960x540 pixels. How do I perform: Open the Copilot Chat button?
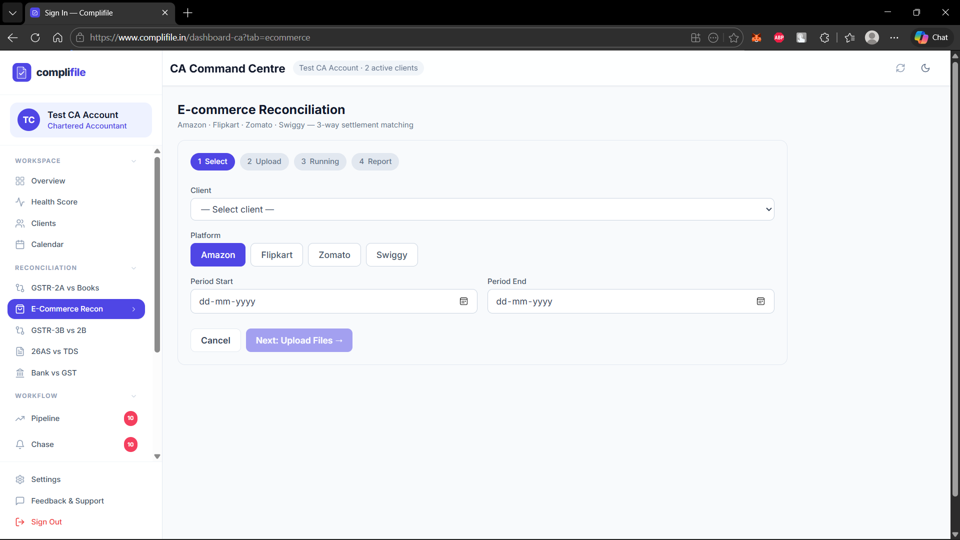(931, 37)
